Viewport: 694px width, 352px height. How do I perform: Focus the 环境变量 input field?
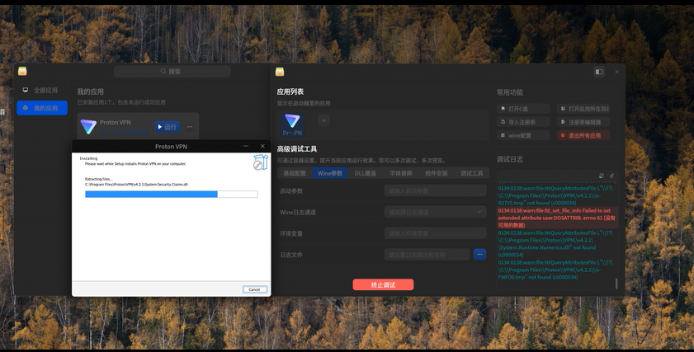[435, 233]
